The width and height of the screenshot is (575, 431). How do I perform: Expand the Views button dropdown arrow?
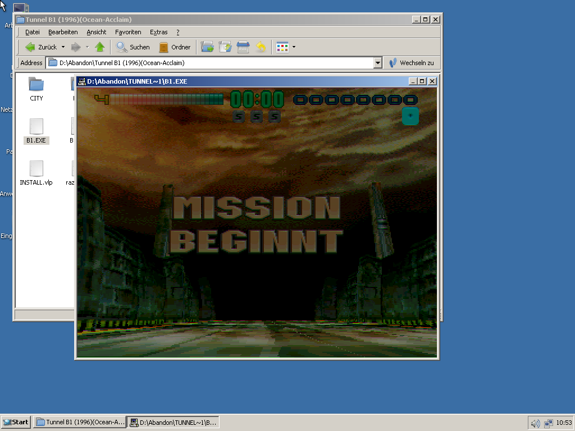click(x=294, y=47)
